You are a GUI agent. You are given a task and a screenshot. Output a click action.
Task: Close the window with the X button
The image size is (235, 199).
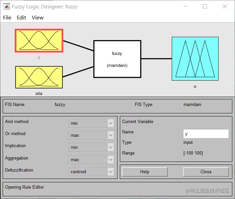click(225, 6)
